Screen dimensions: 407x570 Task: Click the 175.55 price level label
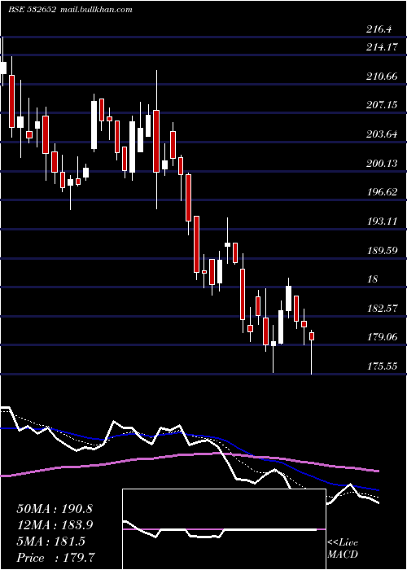tap(382, 366)
